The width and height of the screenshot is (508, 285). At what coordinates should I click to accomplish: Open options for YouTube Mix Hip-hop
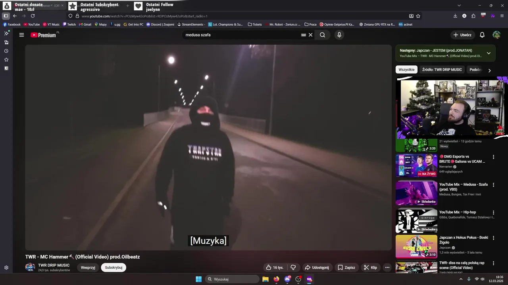coord(494,213)
